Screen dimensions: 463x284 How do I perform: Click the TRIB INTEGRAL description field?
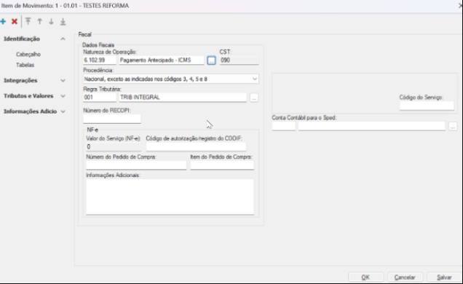183,98
